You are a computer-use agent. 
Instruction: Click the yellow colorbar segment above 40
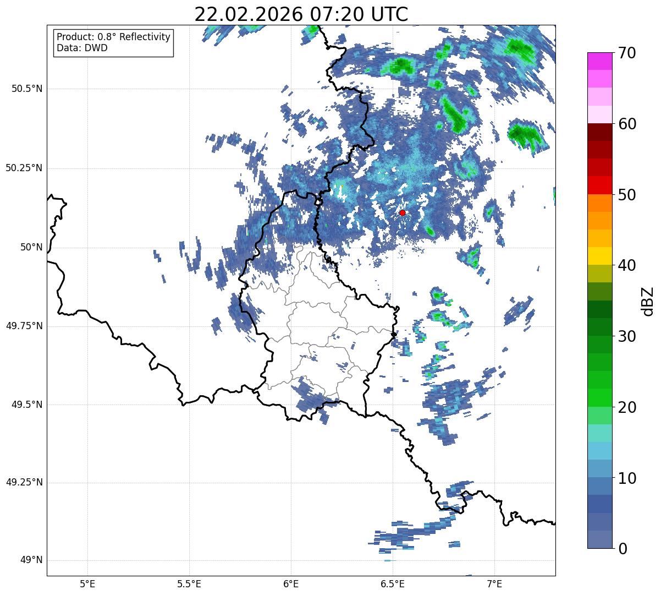(x=600, y=256)
